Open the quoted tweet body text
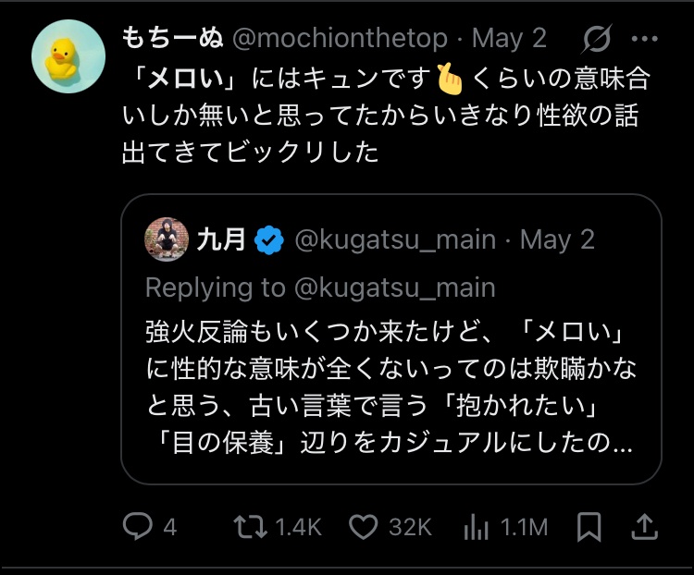Screen dimensions: 694x575 (x=389, y=388)
